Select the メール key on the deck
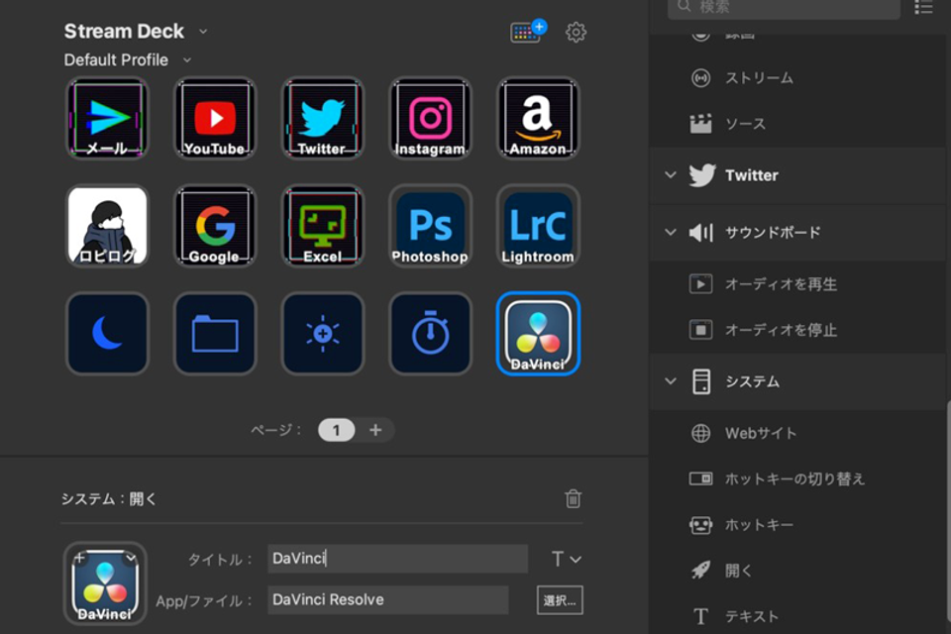951x634 pixels. tap(107, 118)
